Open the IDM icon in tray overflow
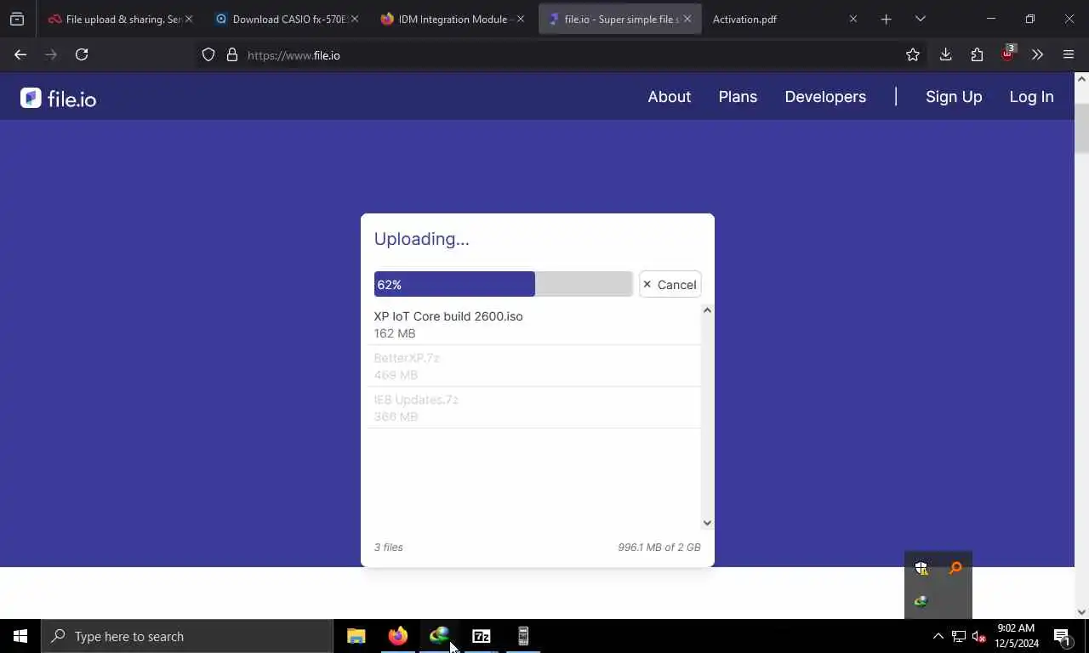Viewport: 1089px width, 653px height. tap(921, 601)
